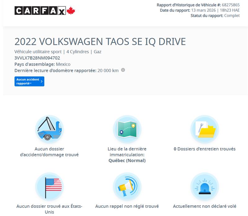Open the wrench folder service records icon
Image resolution: width=248 pixels, height=216 pixels.
[205, 129]
